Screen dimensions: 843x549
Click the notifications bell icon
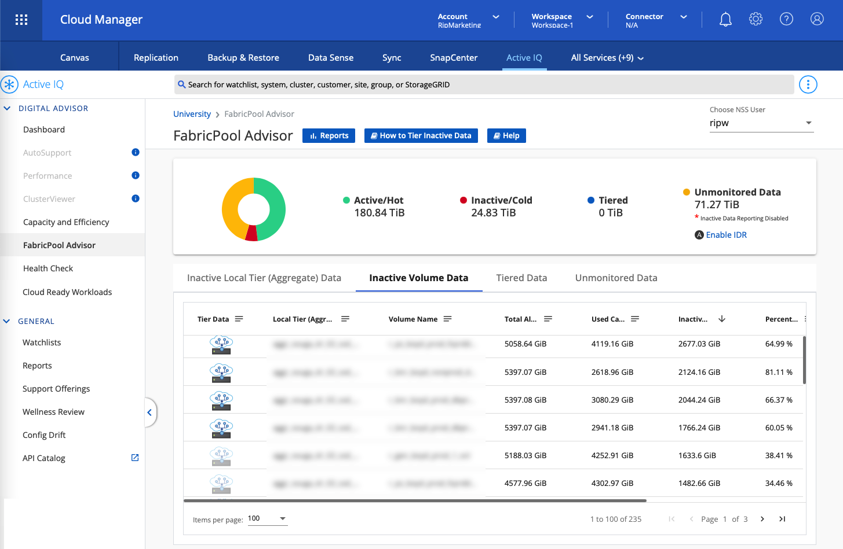pyautogui.click(x=725, y=20)
